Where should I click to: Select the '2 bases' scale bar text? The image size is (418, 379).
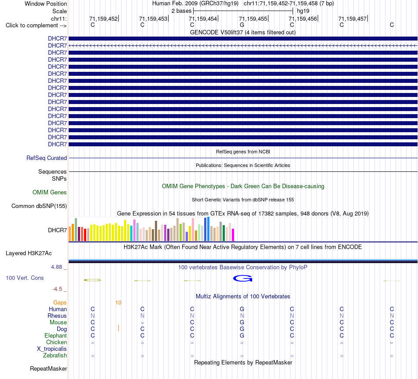181,11
